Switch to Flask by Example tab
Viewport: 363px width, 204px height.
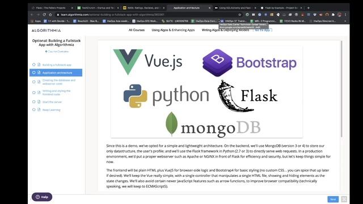281,8
